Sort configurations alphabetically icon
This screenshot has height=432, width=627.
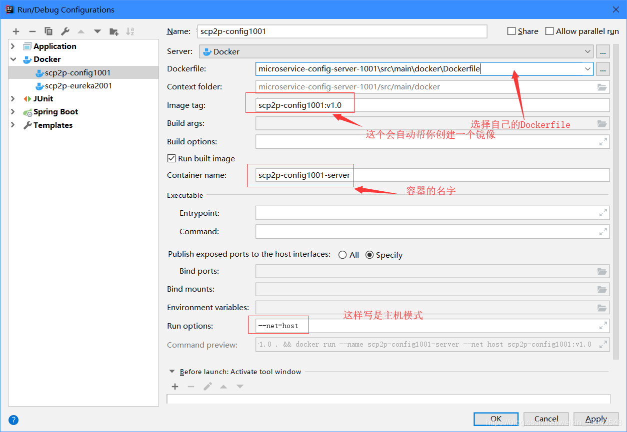point(130,31)
